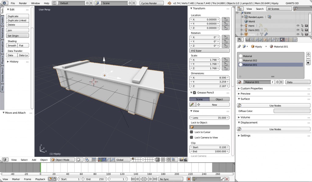Open the Diffuse Color swatch

coord(292,111)
